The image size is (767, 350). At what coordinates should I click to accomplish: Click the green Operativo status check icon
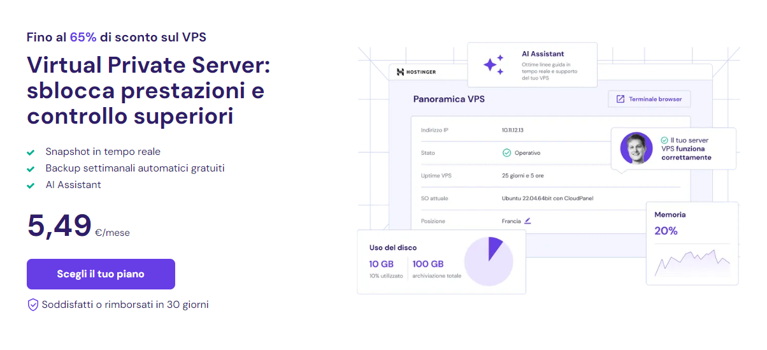506,153
